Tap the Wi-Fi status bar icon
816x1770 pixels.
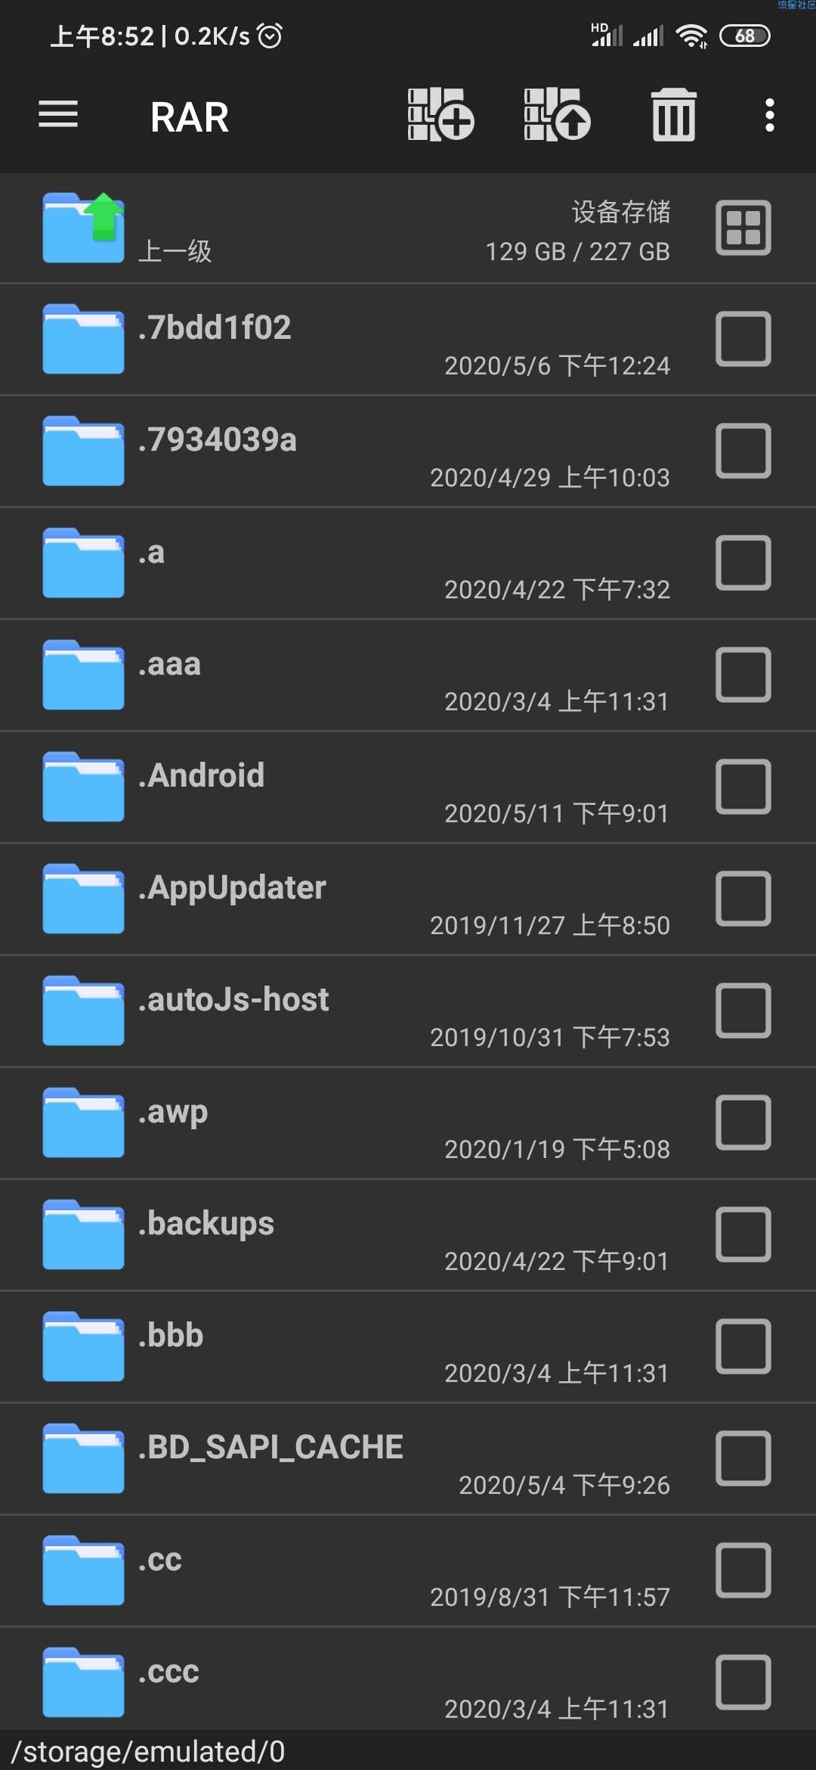point(691,36)
